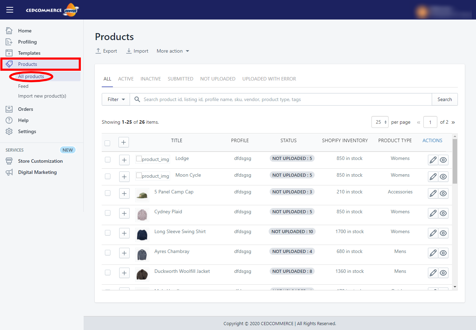Viewport: 476px width, 330px height.
Task: Go to the next page of products
Action: (x=453, y=122)
